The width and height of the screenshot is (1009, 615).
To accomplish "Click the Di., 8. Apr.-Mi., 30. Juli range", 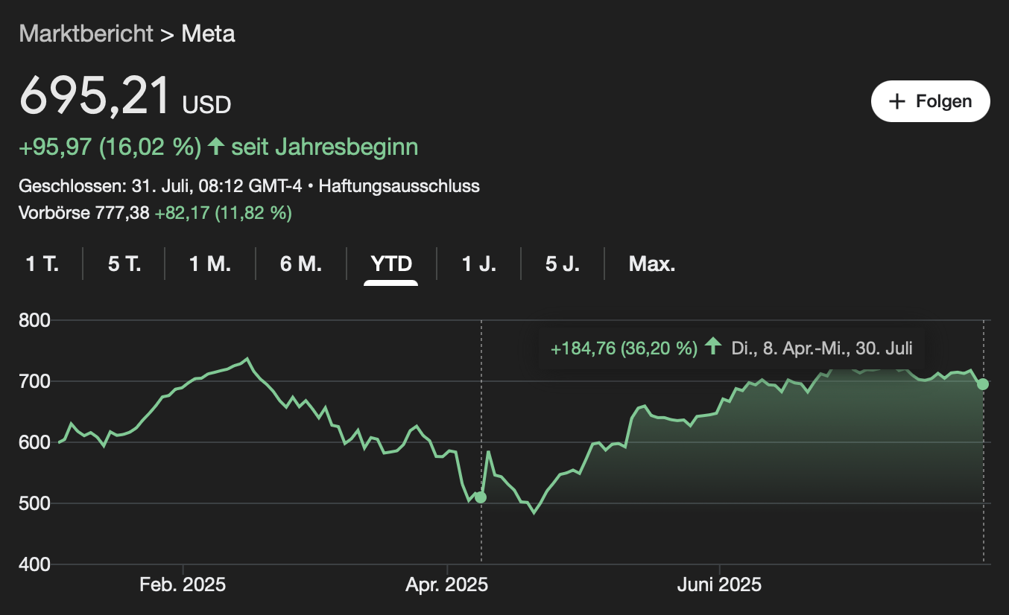I will click(x=820, y=348).
